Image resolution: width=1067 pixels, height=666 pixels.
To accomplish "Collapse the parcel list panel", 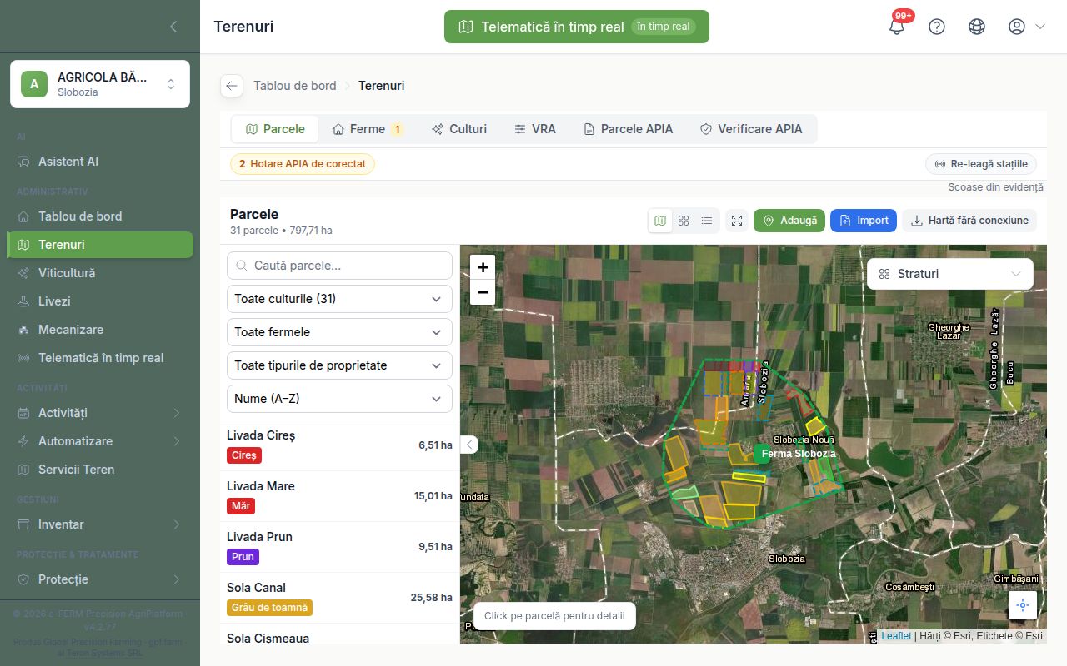I will coord(469,445).
